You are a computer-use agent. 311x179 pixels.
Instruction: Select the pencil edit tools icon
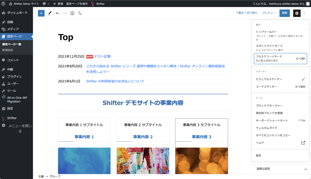pos(50,13)
